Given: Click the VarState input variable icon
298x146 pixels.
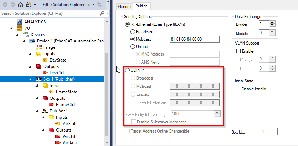Looking at the screenshot, I should [x=58, y=124].
